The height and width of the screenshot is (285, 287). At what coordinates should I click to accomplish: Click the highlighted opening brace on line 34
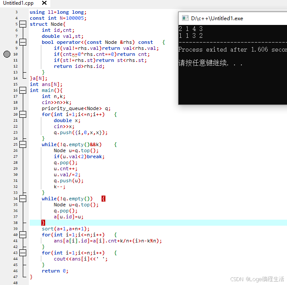(103, 199)
